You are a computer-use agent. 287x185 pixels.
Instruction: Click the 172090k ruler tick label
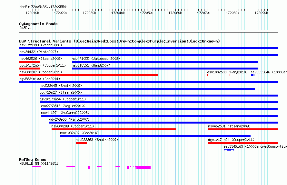coord(261,13)
